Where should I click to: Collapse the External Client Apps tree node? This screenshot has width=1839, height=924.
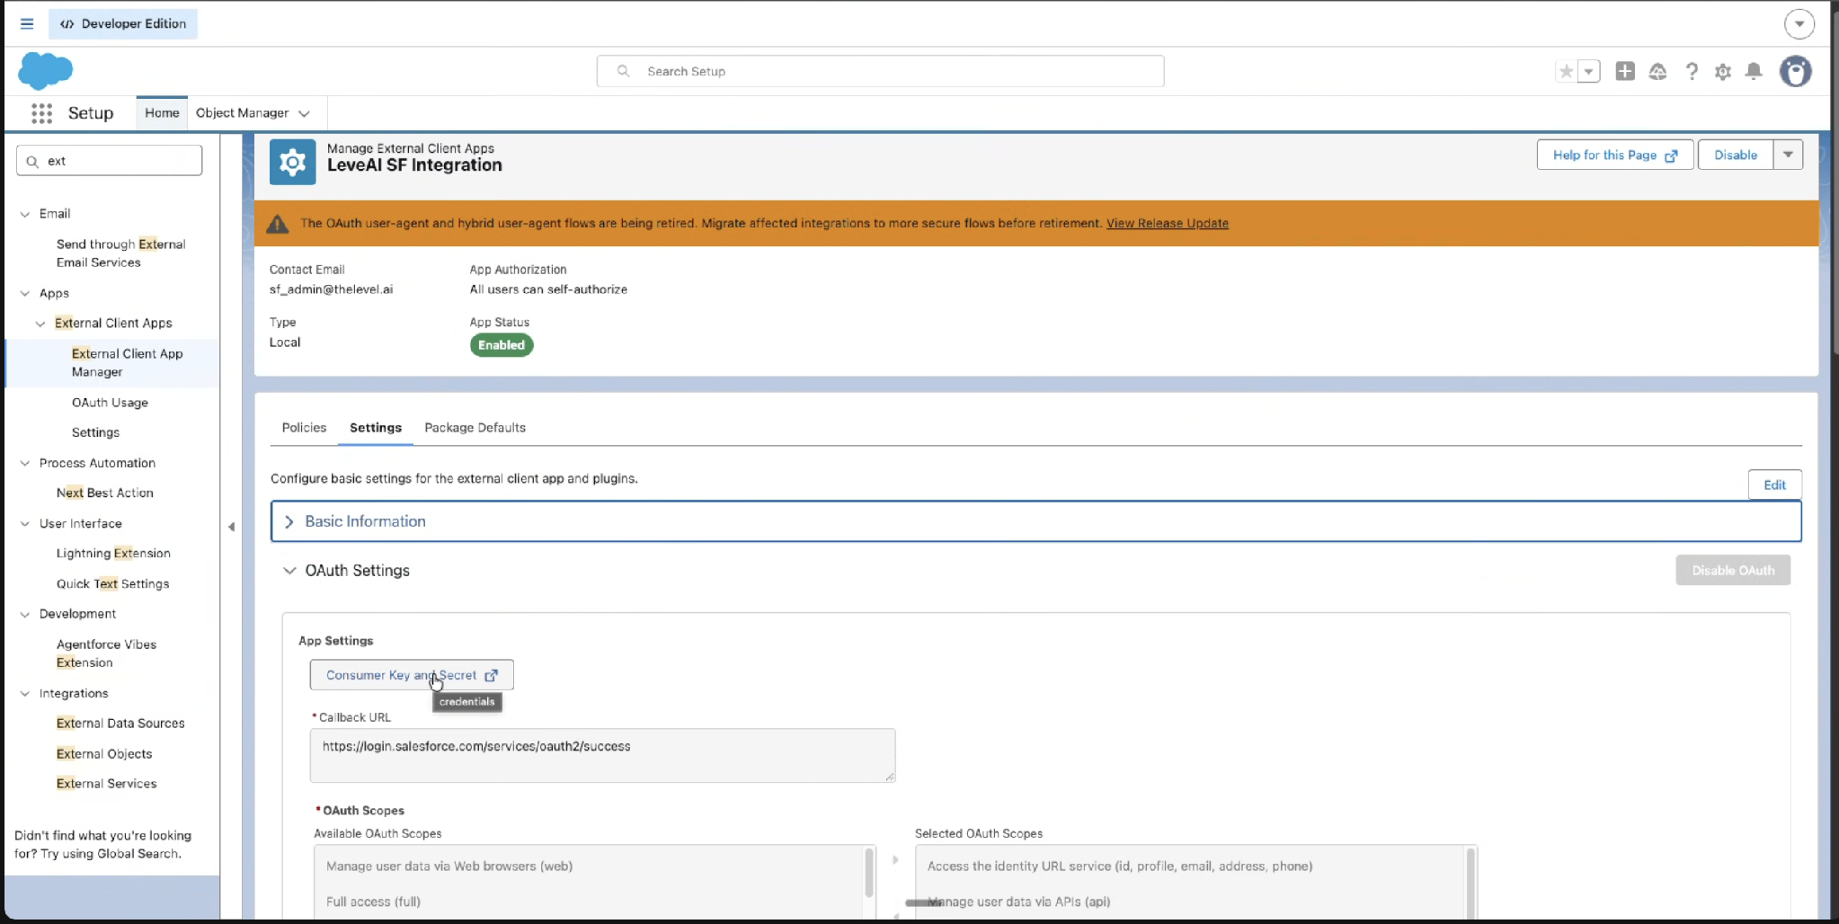[x=40, y=324]
